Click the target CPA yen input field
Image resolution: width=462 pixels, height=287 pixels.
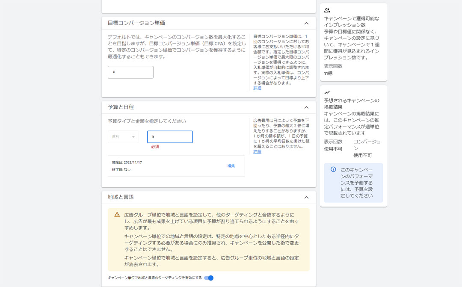130,72
